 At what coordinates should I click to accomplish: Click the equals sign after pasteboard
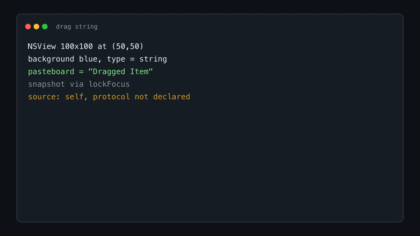81,71
